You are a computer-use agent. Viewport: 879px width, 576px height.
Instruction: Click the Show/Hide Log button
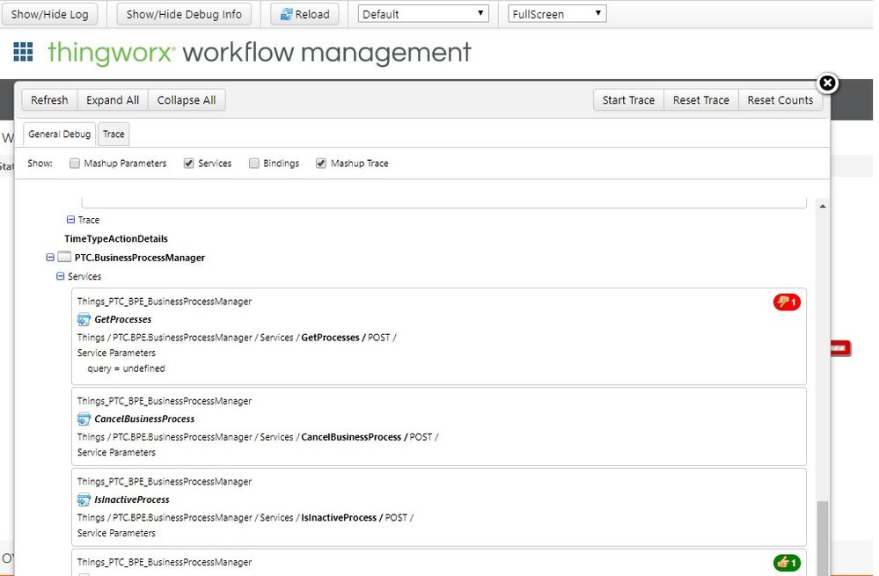(49, 14)
